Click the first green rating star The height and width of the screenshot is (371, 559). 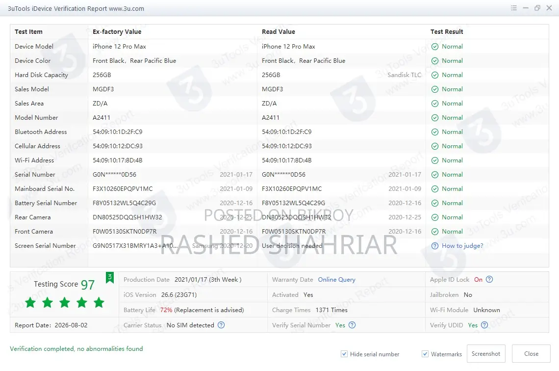coord(31,302)
